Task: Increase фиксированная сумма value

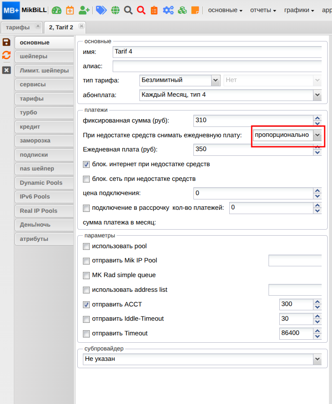Action: click(317, 118)
